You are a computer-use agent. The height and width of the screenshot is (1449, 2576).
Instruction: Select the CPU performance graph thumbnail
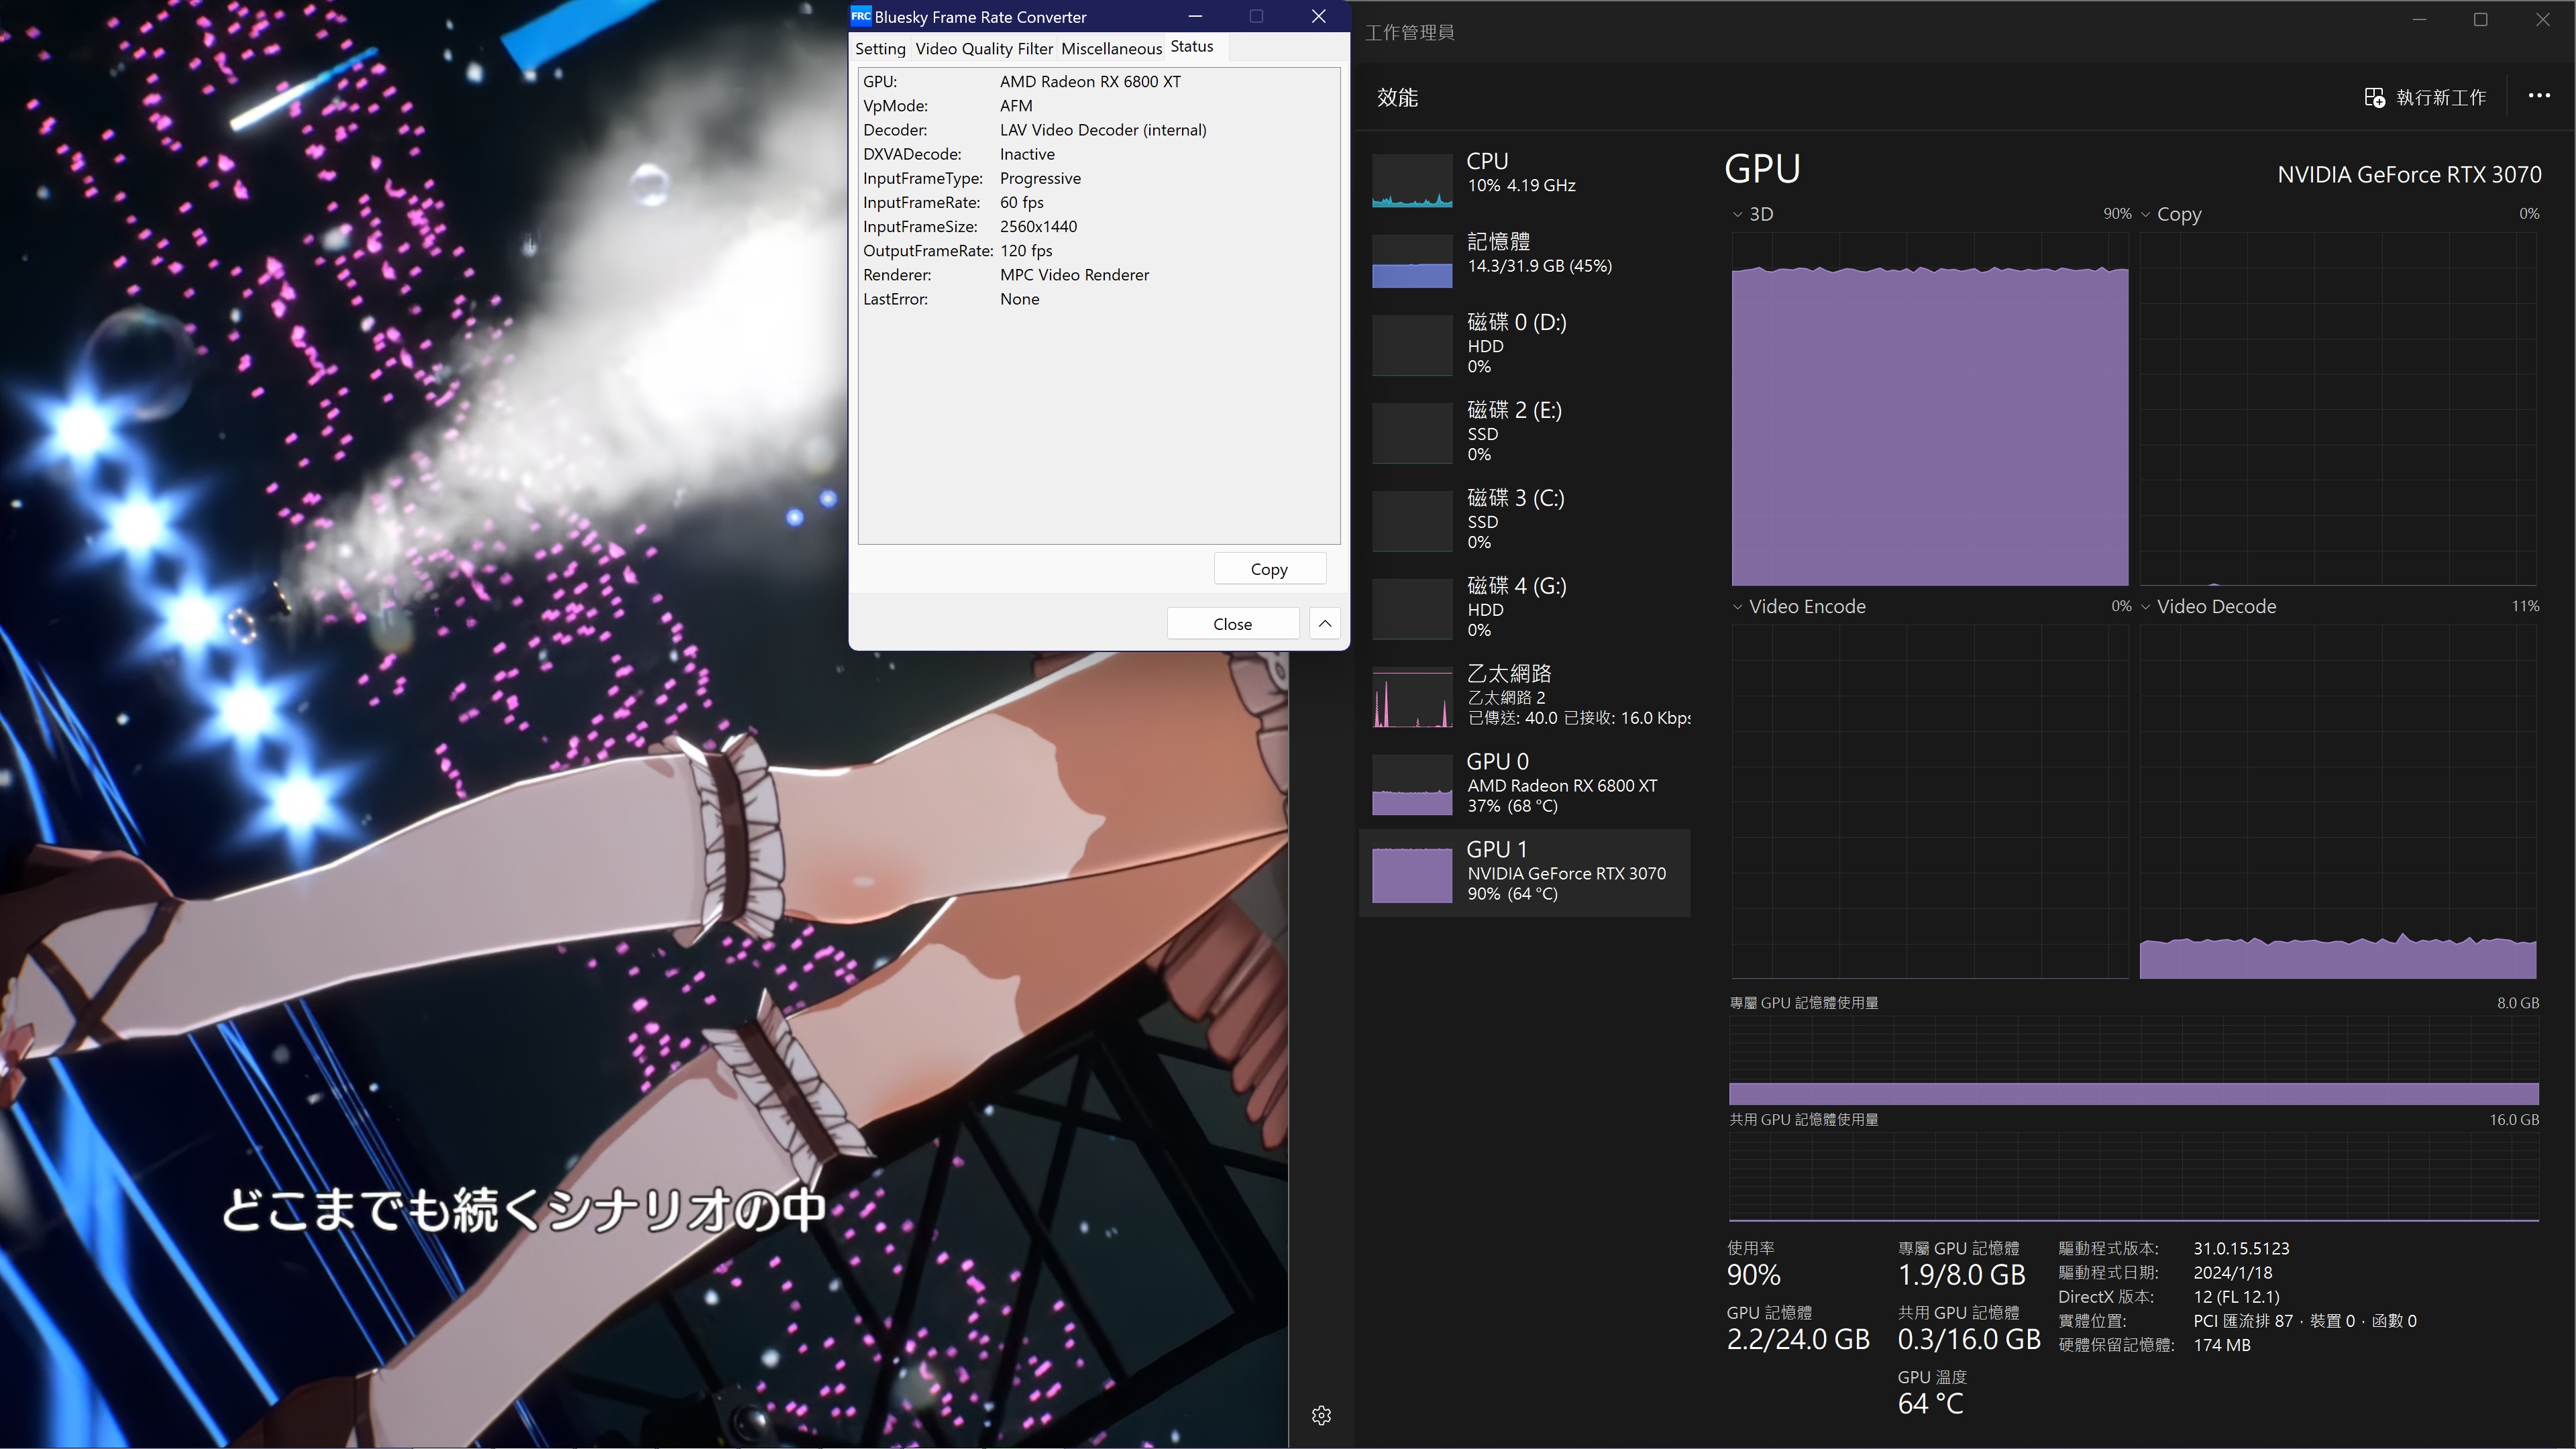1412,181
